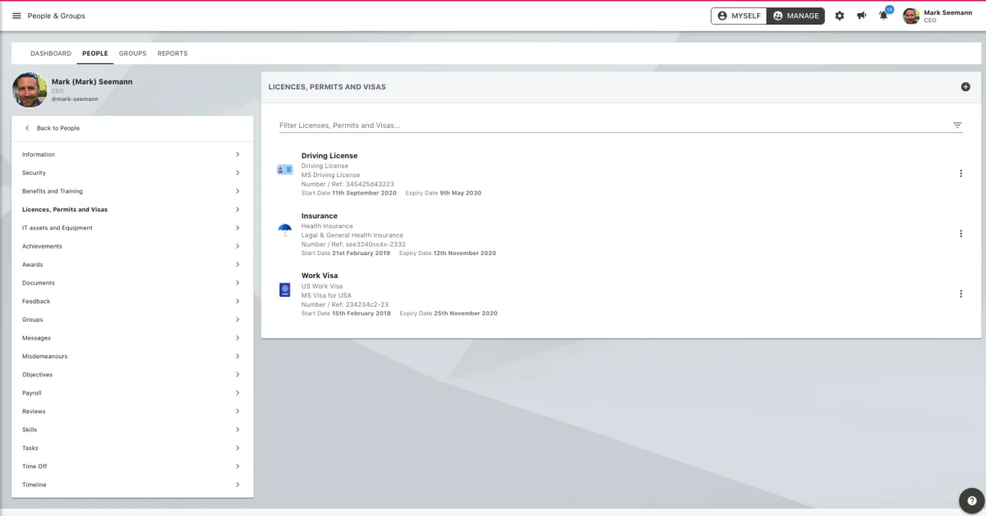Screen dimensions: 986x516
Task: Expand Achievements chevron
Action: point(237,246)
